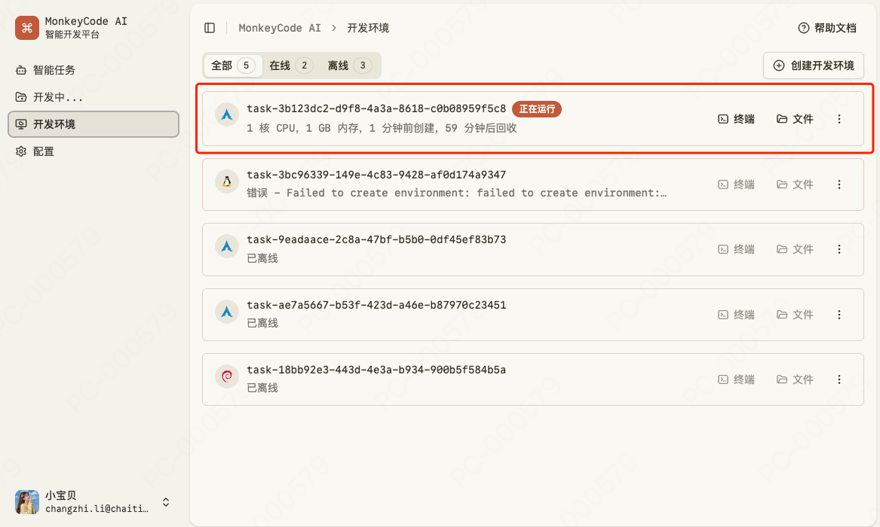Select task-18bb92e3-443d-4e3a-b934-900b5f584b5a name

pos(376,370)
